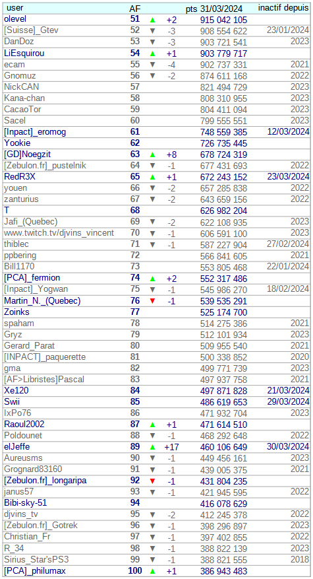Click rank number 100
This screenshot has width=313, height=579.
(135, 571)
